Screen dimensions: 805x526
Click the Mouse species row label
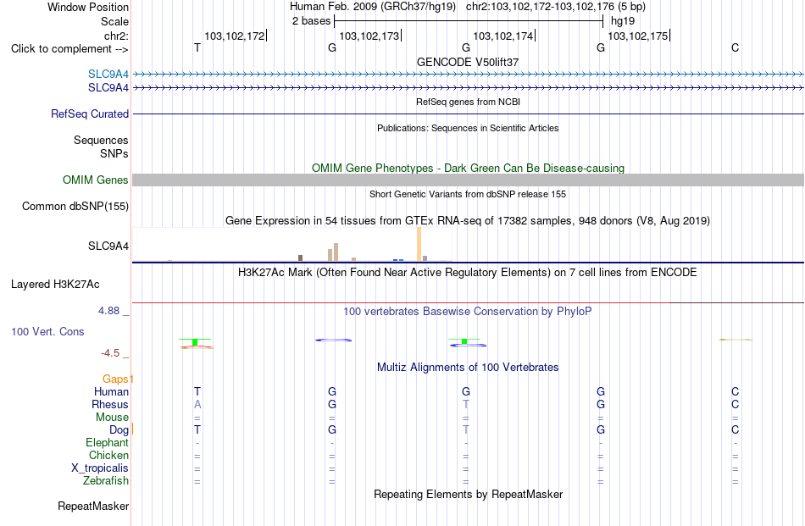[112, 418]
